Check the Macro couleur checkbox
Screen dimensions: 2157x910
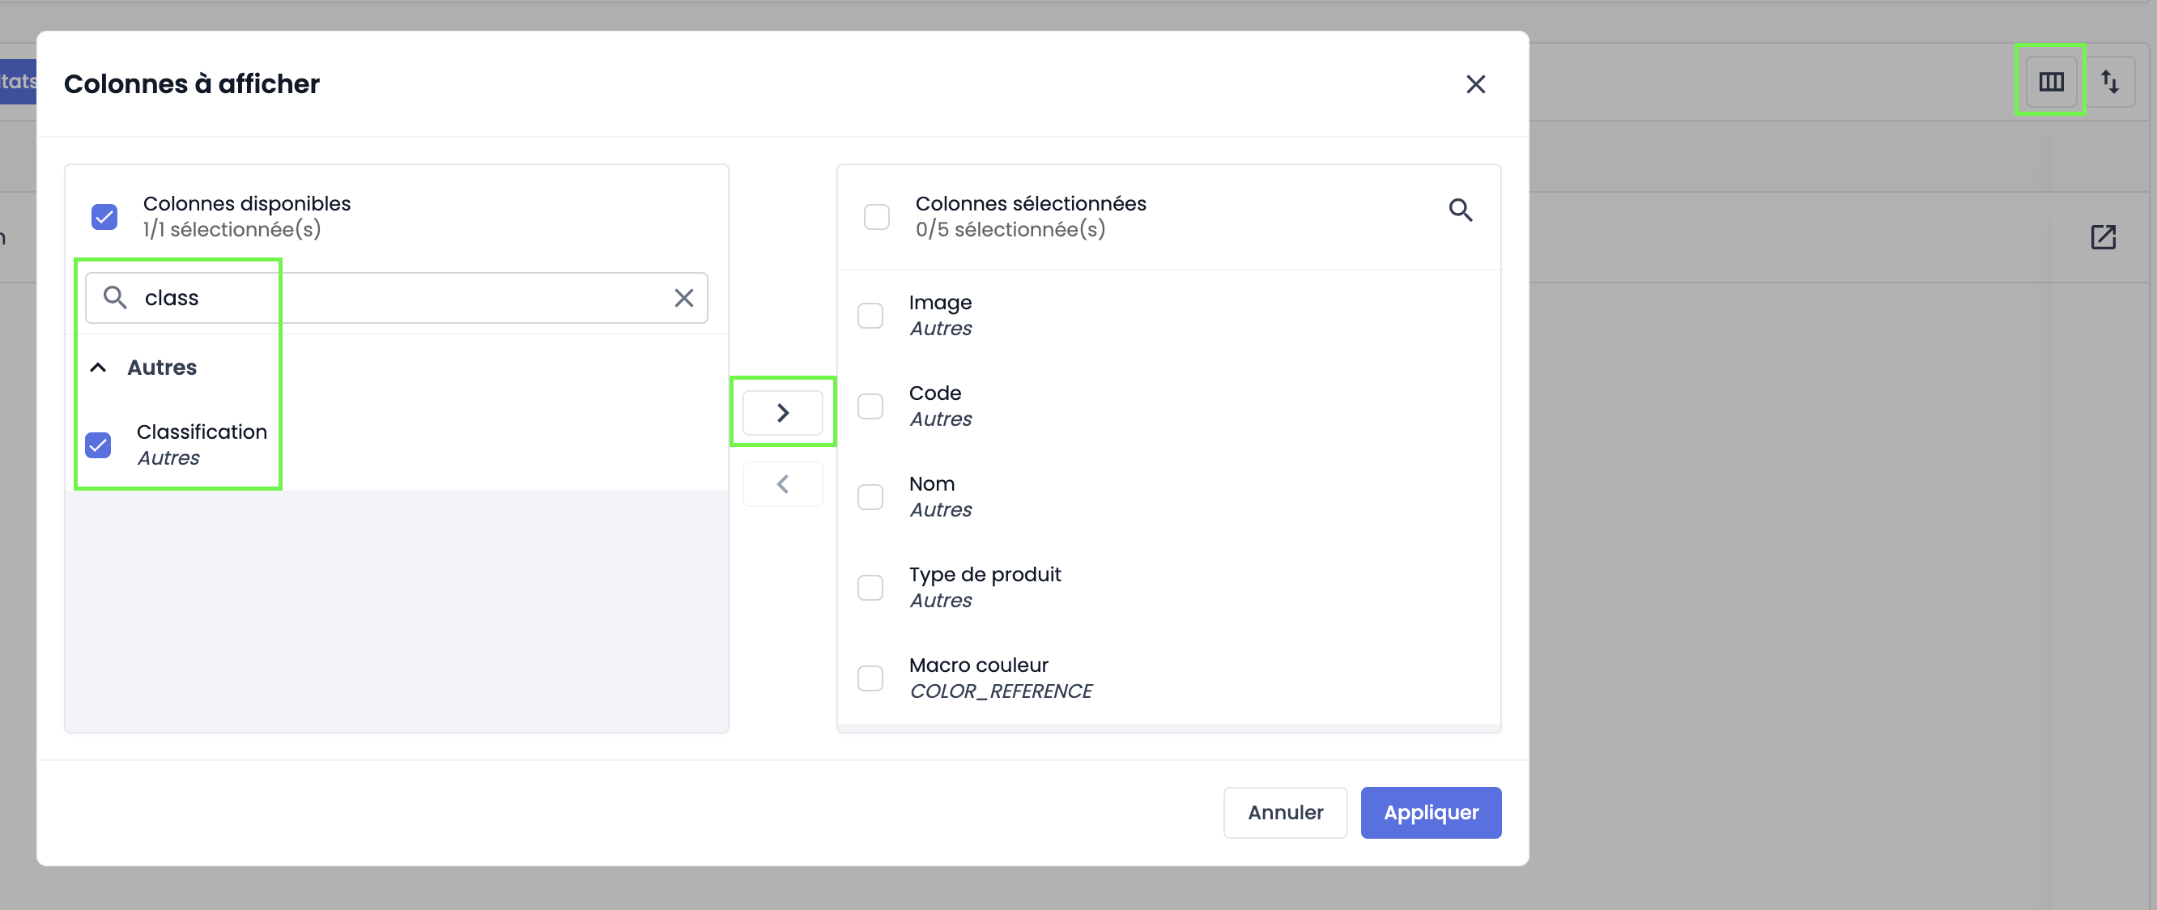870,678
